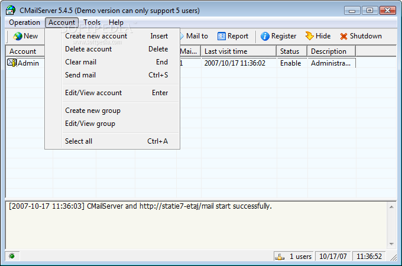Click the 11:36:52 time in status bar
This screenshot has height=266, width=402.
(369, 257)
